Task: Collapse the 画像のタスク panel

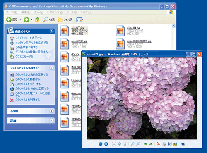Action: click(x=51, y=31)
